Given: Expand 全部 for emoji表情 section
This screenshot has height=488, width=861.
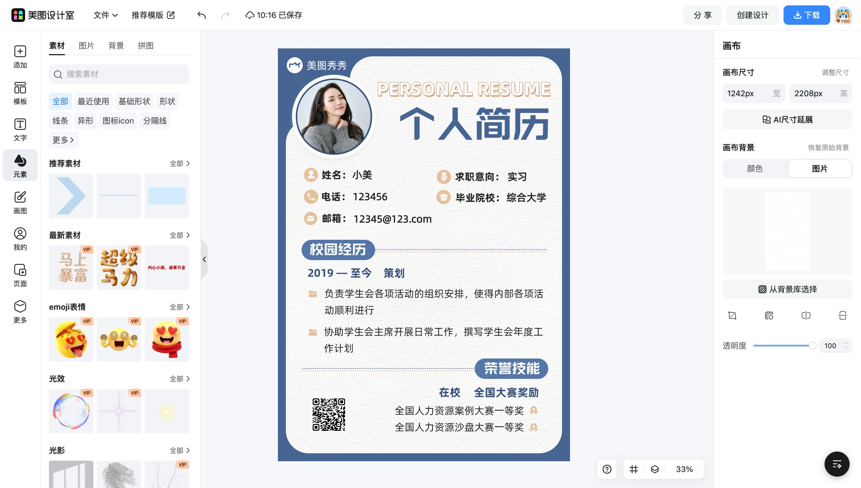Looking at the screenshot, I should pyautogui.click(x=180, y=307).
